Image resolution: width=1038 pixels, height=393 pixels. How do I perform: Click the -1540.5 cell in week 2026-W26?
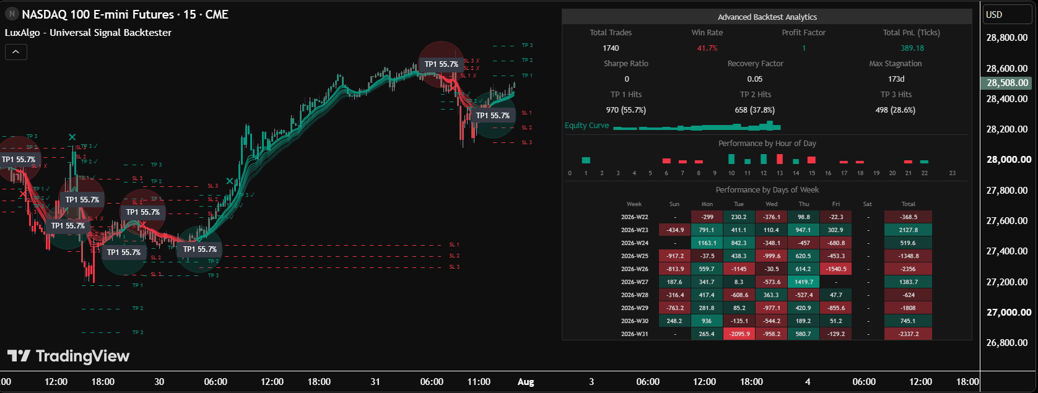(x=835, y=269)
